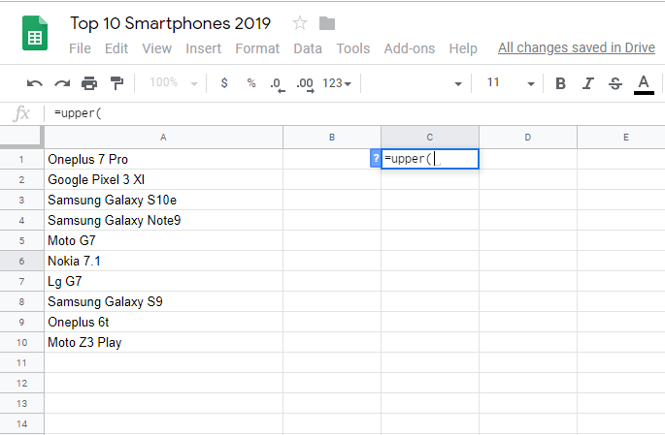Open the Edit menu
Image resolution: width=665 pixels, height=435 pixels.
coord(116,48)
